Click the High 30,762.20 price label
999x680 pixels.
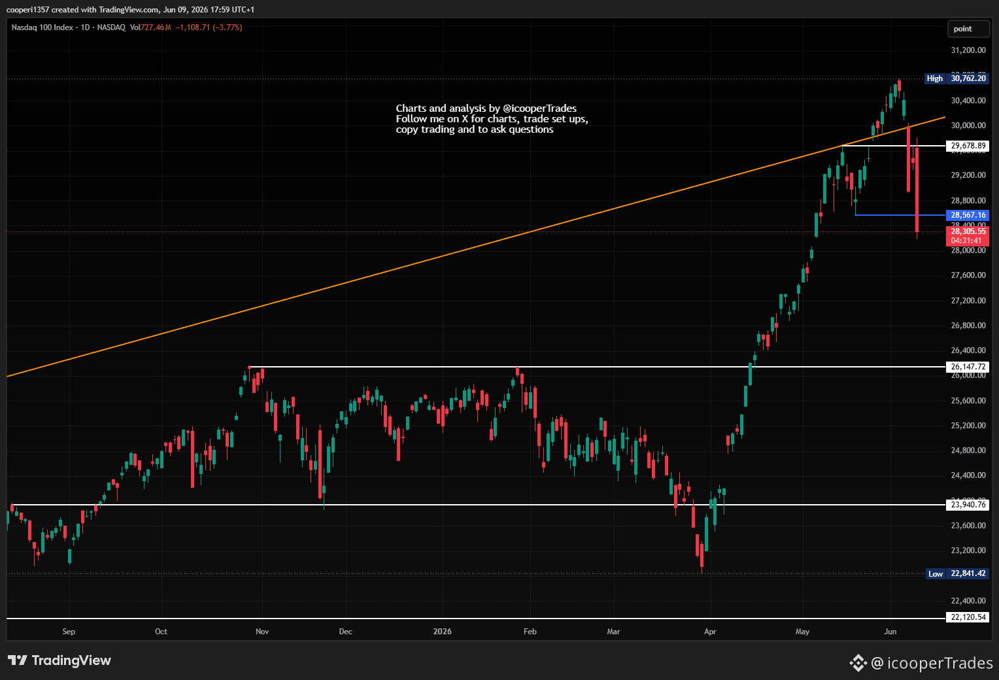(x=957, y=78)
